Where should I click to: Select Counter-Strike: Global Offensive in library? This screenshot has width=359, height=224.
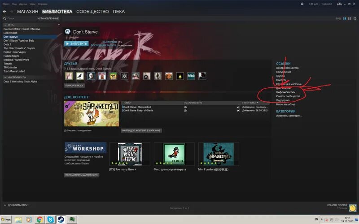[x=22, y=29]
